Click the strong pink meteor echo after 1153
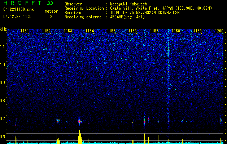This screenshot has width=227, height=144. (80, 122)
